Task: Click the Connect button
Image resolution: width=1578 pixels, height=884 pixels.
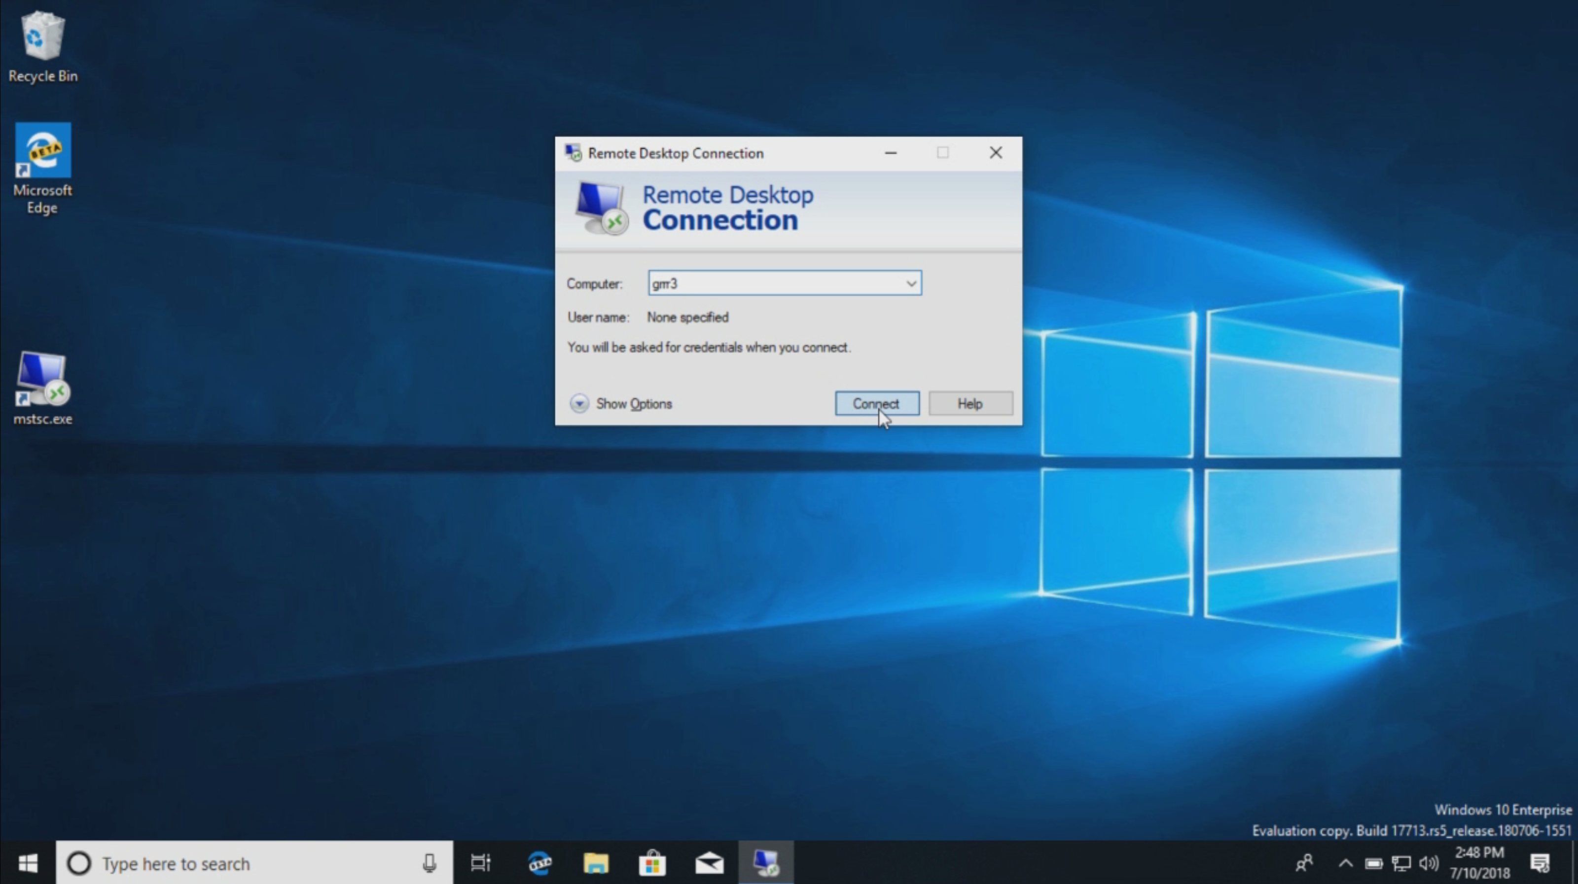Action: pyautogui.click(x=876, y=403)
